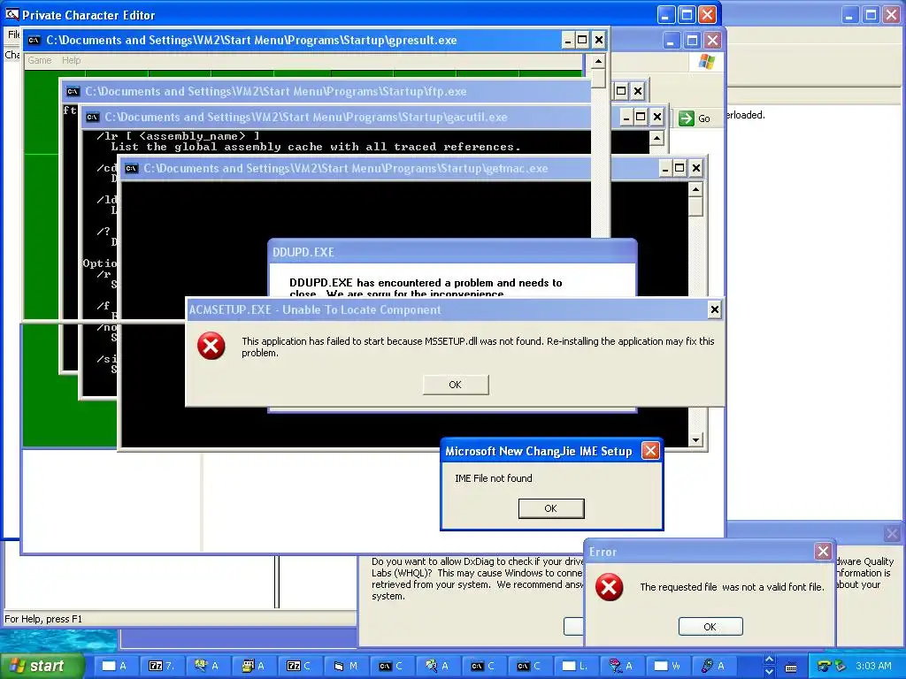Click the getmac.exe scrollbar down arrow
This screenshot has width=906, height=679.
tap(695, 440)
